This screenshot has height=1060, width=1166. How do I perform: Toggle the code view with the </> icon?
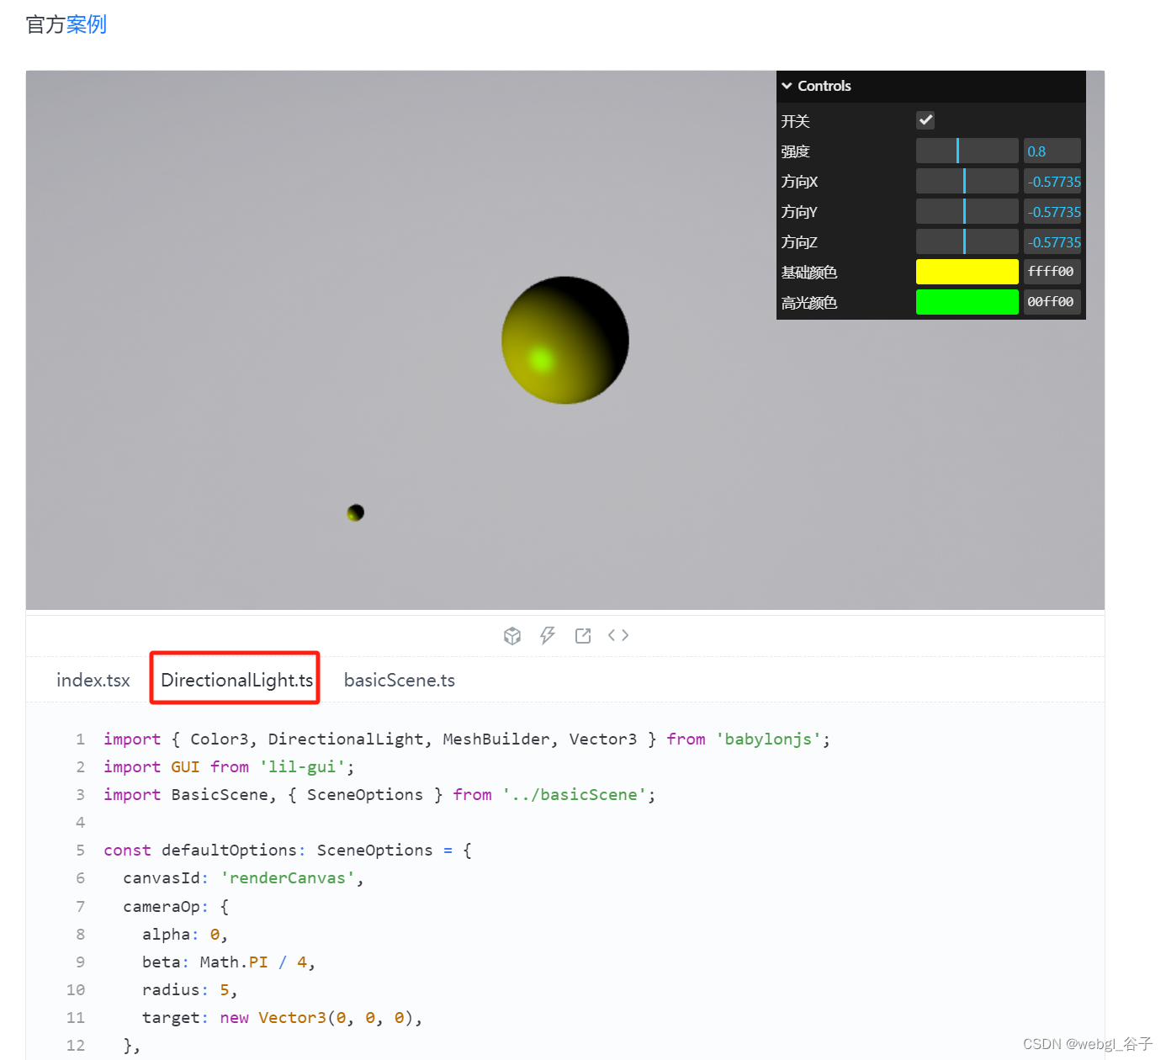(x=618, y=635)
